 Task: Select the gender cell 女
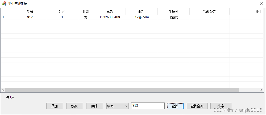pos(86,17)
